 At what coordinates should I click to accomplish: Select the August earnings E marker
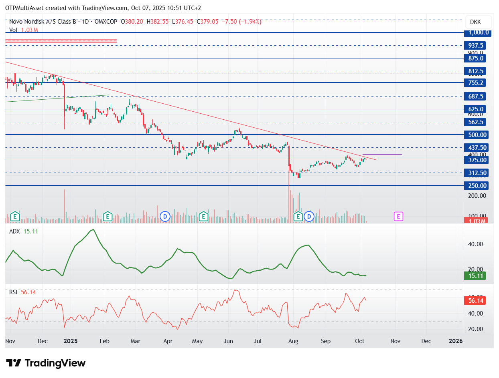click(298, 217)
